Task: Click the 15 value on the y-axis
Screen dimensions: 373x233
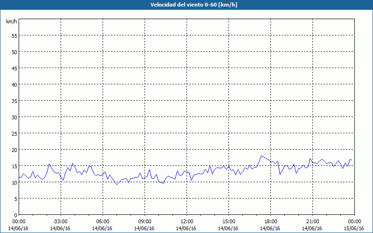Action: pyautogui.click(x=14, y=166)
